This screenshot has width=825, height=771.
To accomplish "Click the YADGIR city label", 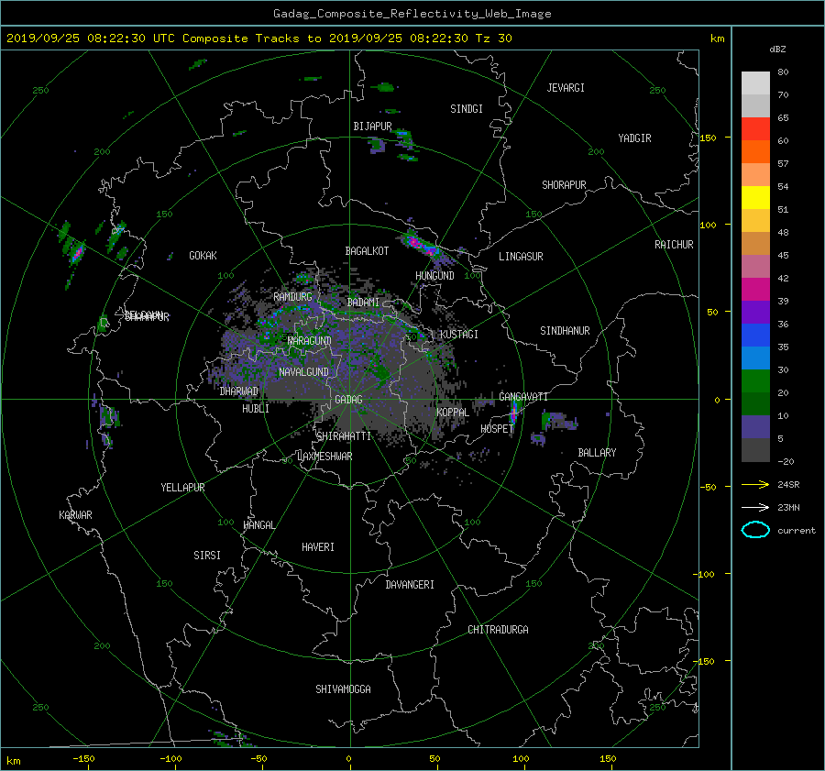I will pyautogui.click(x=634, y=138).
